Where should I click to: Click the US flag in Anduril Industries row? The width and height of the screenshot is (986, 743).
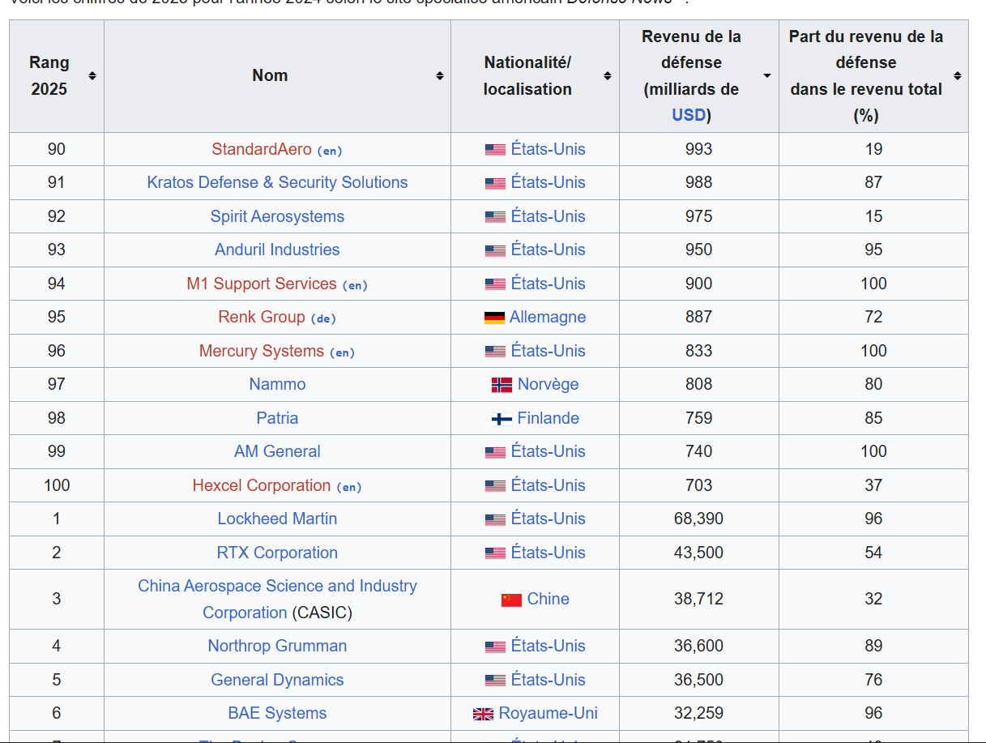495,250
